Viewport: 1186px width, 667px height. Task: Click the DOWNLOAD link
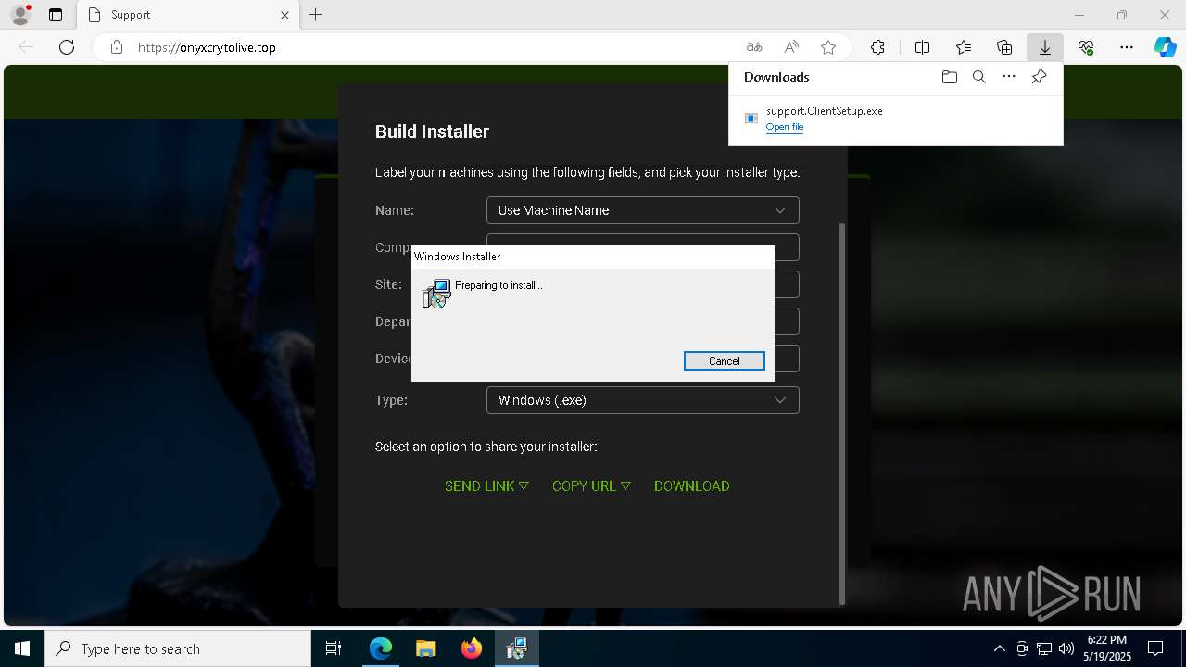(x=692, y=485)
